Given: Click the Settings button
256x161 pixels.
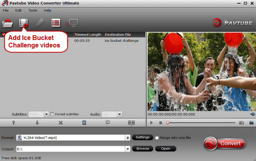Looking at the screenshot, I should click(x=143, y=137).
